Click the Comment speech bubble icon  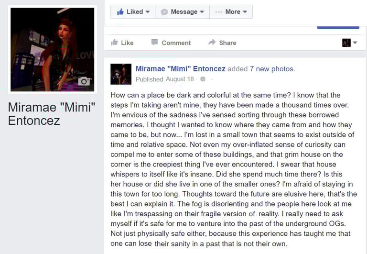154,42
